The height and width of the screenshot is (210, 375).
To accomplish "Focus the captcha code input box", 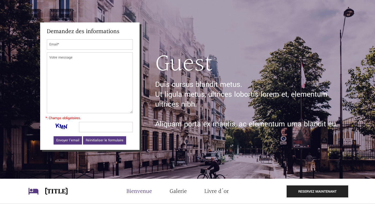I will pos(106,127).
